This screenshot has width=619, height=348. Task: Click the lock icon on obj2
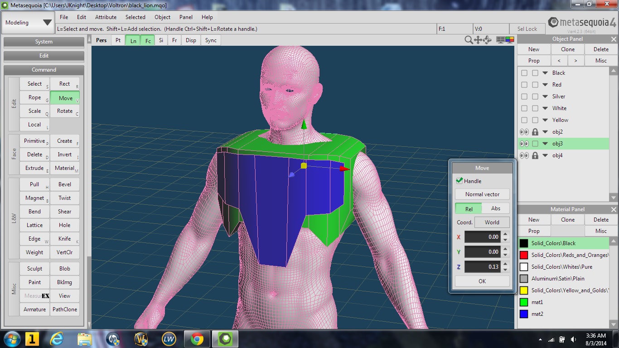click(x=535, y=132)
